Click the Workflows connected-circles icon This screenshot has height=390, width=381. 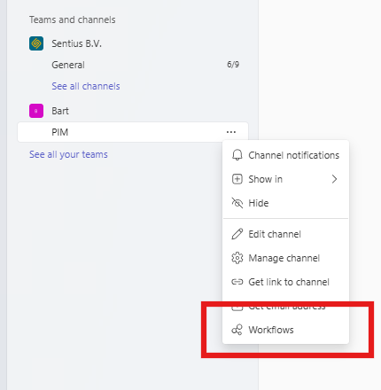click(237, 330)
